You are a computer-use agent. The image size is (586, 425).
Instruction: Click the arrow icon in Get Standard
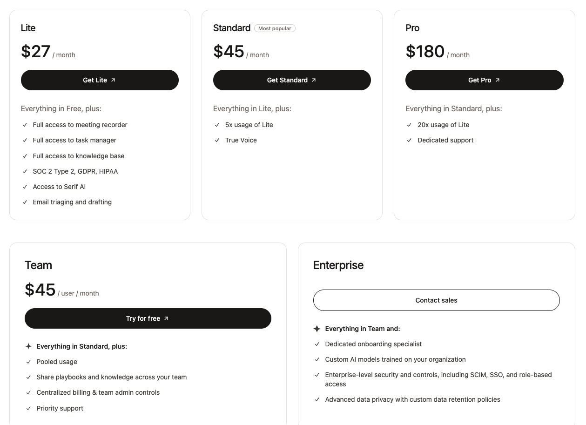coord(314,80)
